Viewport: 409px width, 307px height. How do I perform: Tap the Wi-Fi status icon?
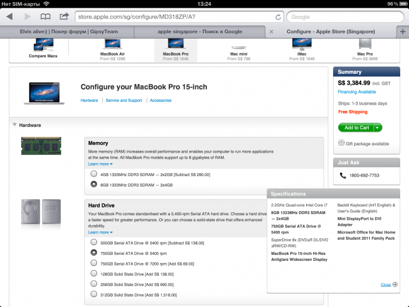46,4
